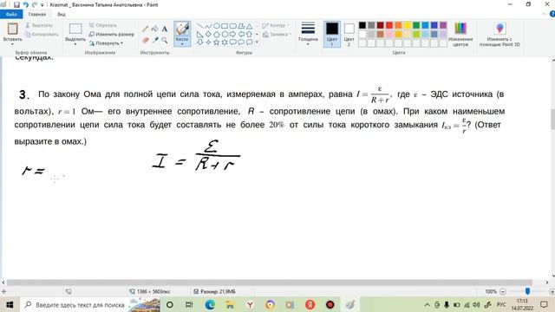This screenshot has width=555, height=312.
Task: Click the Windows taskbar search field
Action: point(90,304)
